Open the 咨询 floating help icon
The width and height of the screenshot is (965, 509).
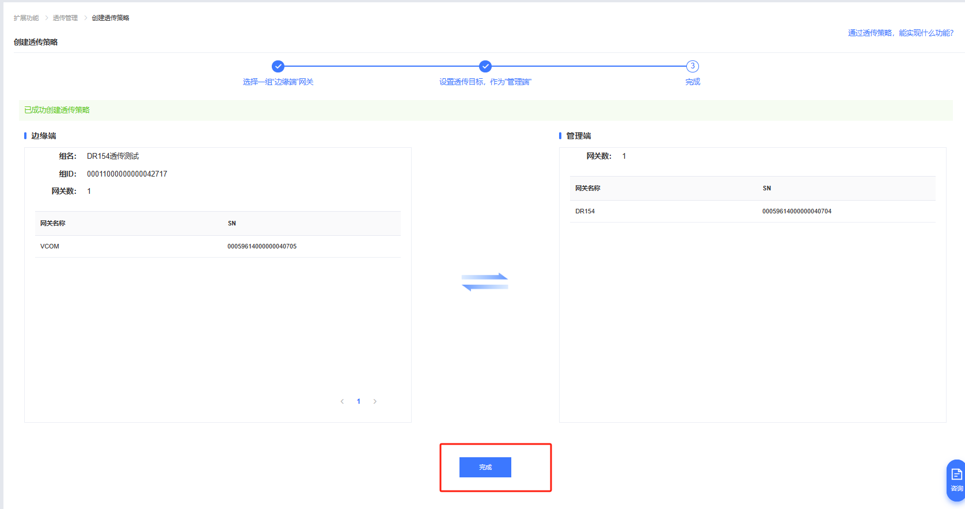pyautogui.click(x=956, y=480)
